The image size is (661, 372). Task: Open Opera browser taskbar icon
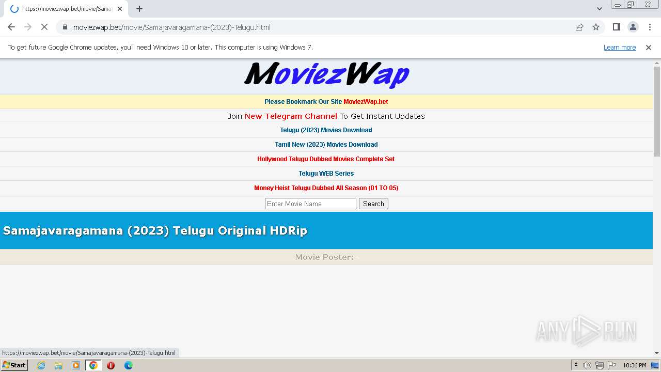pos(111,365)
